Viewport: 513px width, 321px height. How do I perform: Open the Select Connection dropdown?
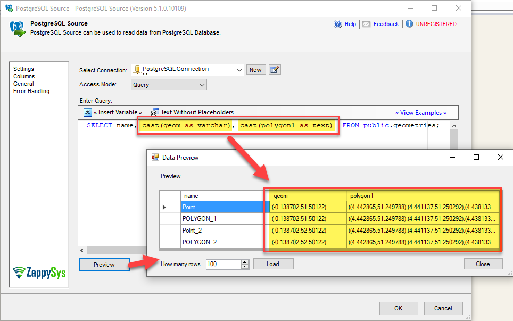click(x=238, y=70)
